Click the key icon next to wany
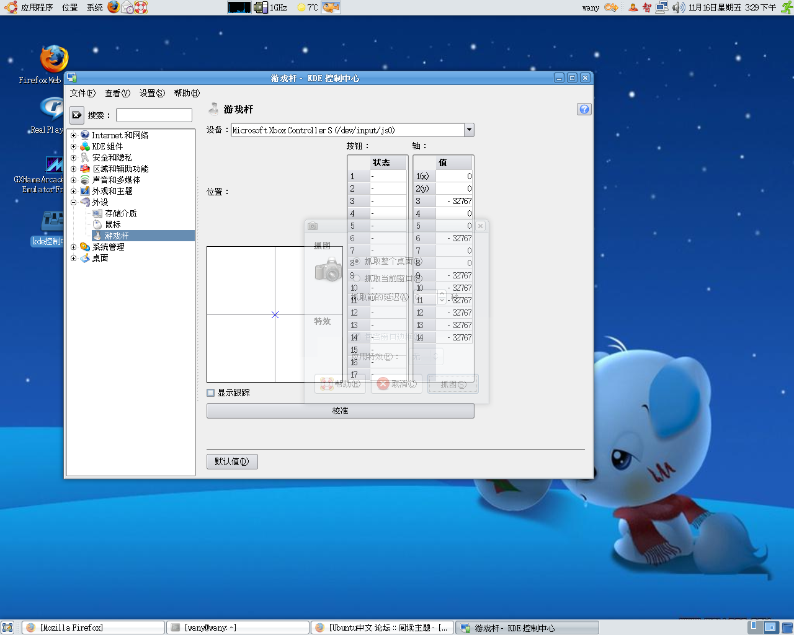794x635 pixels. click(x=611, y=7)
